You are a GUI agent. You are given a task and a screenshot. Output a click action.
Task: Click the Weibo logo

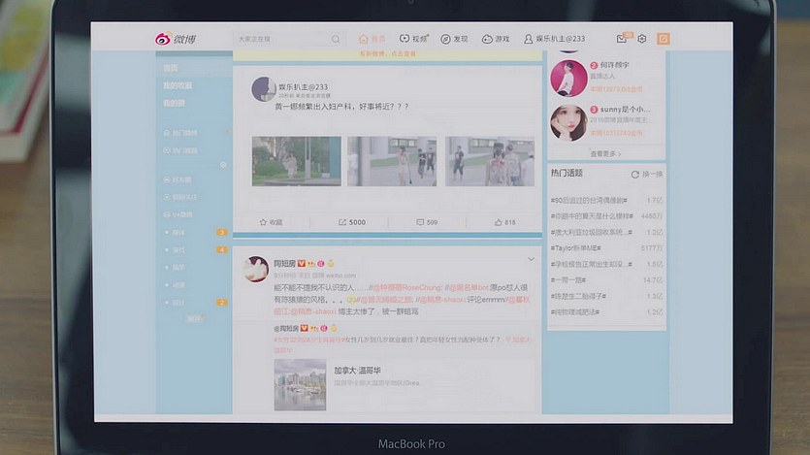click(176, 39)
